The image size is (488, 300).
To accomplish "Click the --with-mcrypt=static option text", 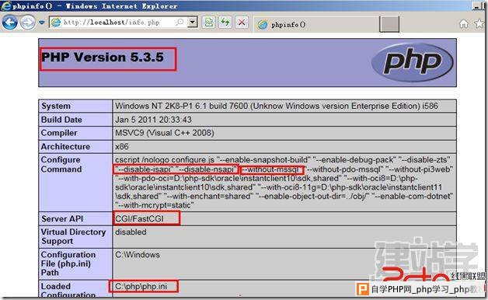I will (x=155, y=205).
